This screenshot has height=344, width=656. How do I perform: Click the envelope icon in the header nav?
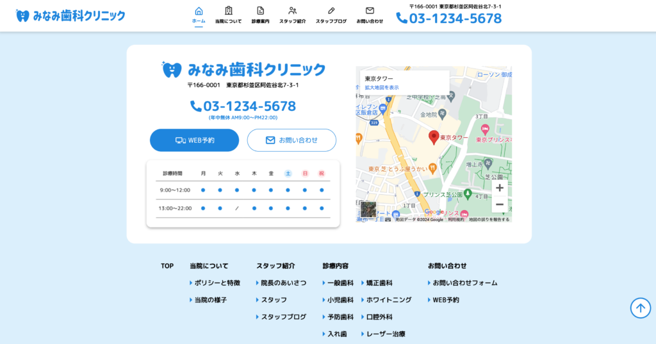click(370, 10)
